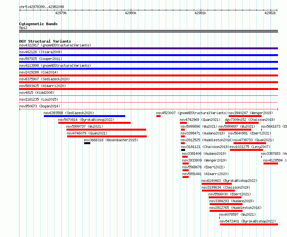Viewport: 287px width, 237px height.
Task: Click the 5p12 cytogenetic band bar
Action: 148,31
